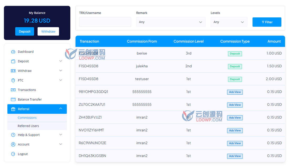Expand the Help & Support chevron
Screen dimensions: 289x167
click(61, 135)
